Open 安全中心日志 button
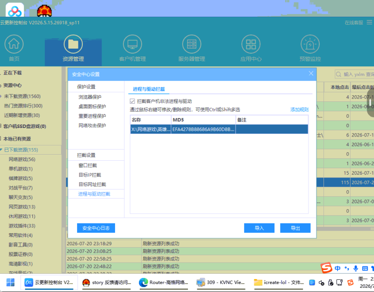 [96, 228]
